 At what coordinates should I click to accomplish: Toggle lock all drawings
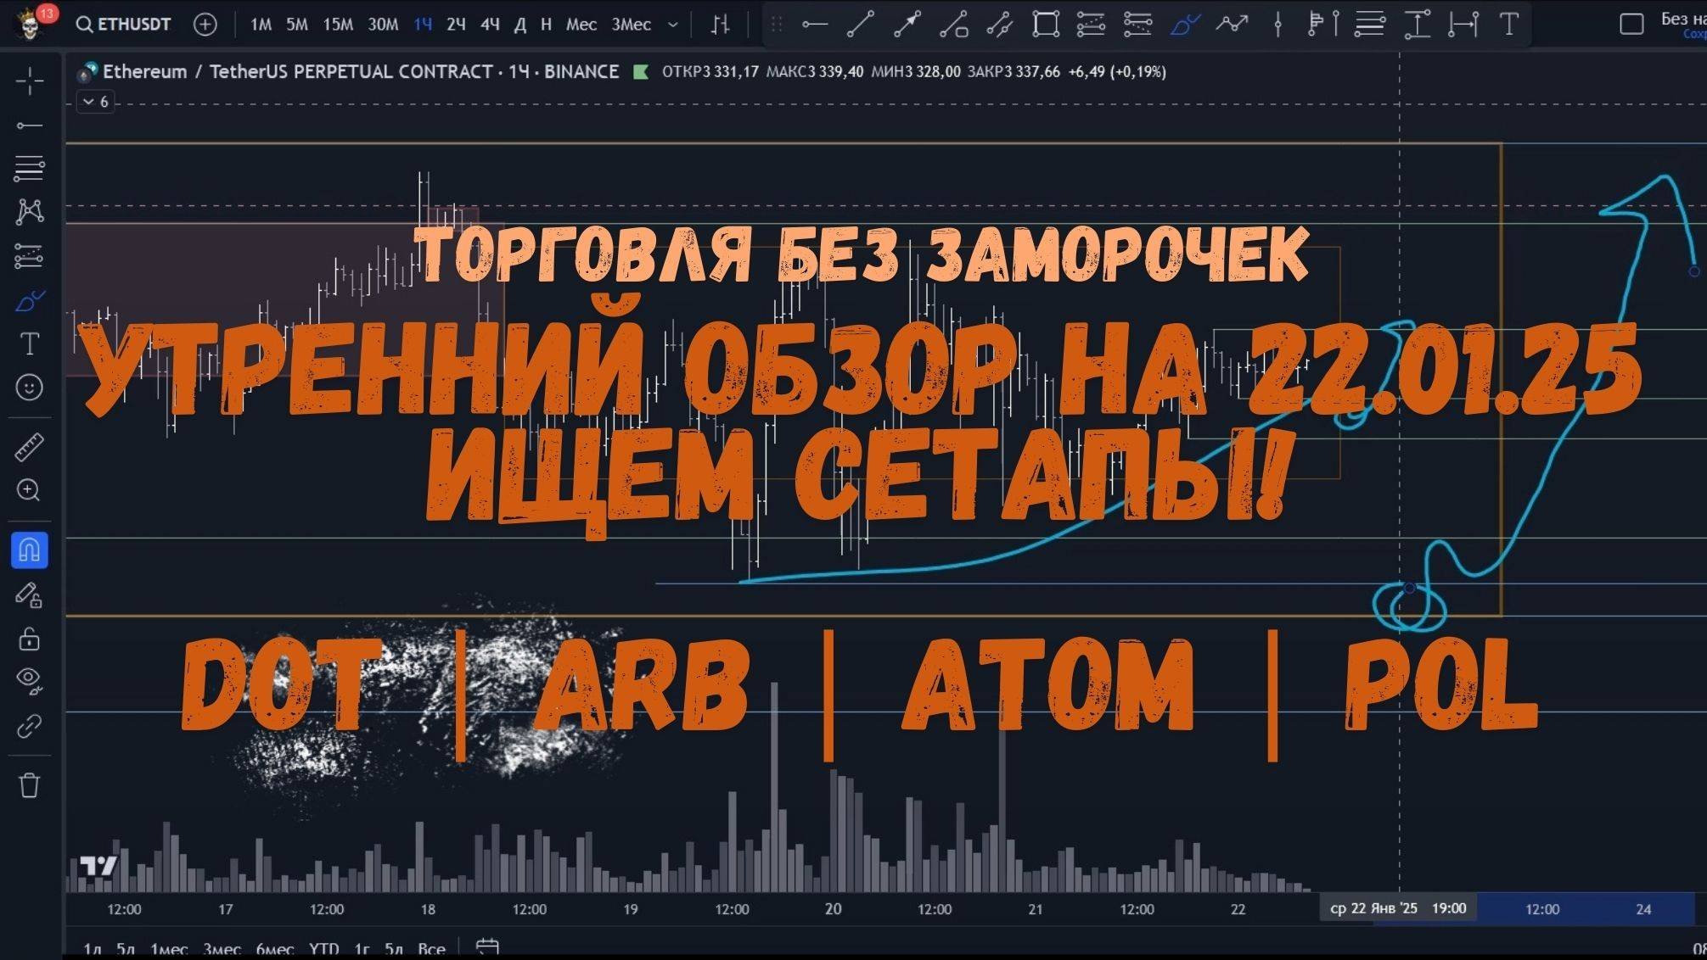point(30,639)
